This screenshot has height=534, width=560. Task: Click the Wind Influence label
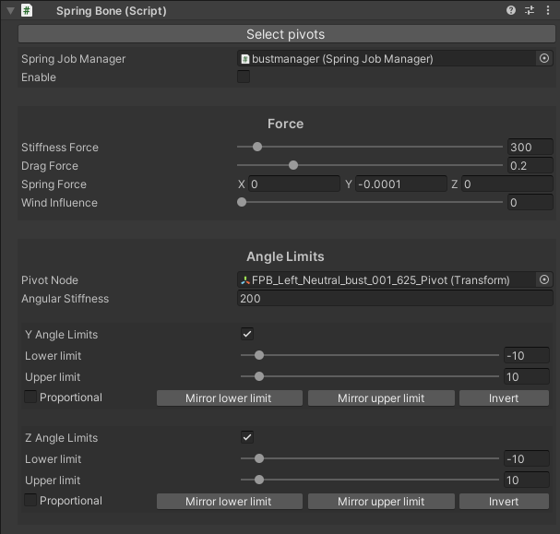click(59, 203)
